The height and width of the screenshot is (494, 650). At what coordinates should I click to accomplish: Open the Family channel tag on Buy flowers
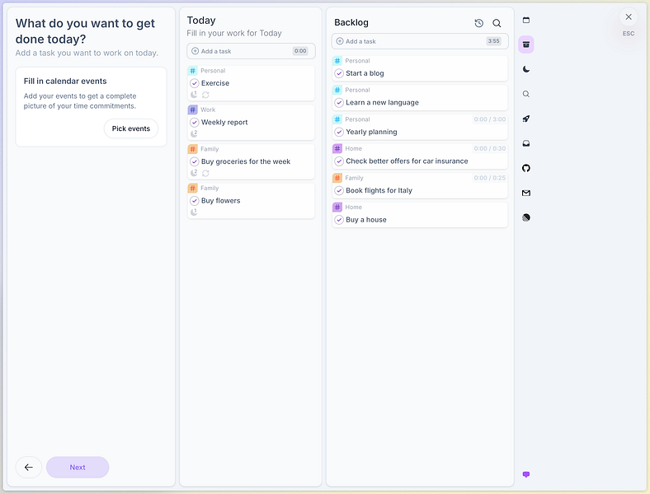pyautogui.click(x=204, y=189)
